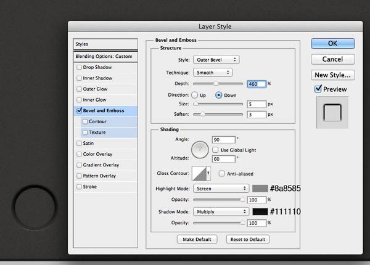The width and height of the screenshot is (370, 265).
Task: Click the Highlight Opacity value field
Action: (257, 200)
